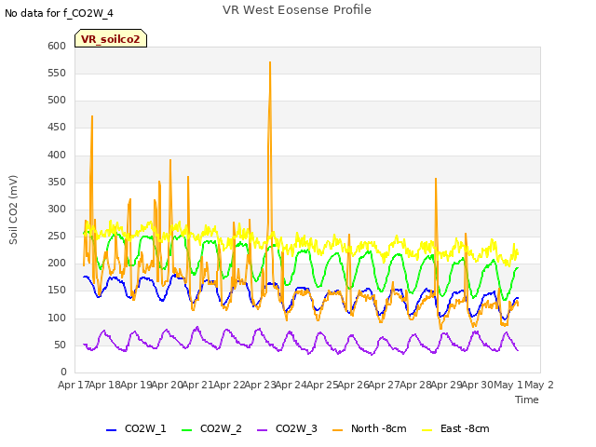Click the May 1 x-axis tick label
Image resolution: width=596 pixels, height=447 pixels.
pyautogui.click(x=508, y=385)
